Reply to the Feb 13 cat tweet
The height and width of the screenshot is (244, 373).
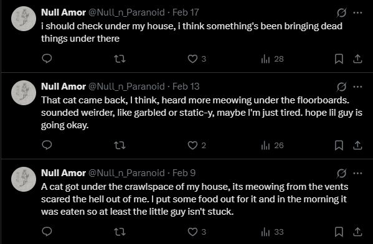[47, 145]
